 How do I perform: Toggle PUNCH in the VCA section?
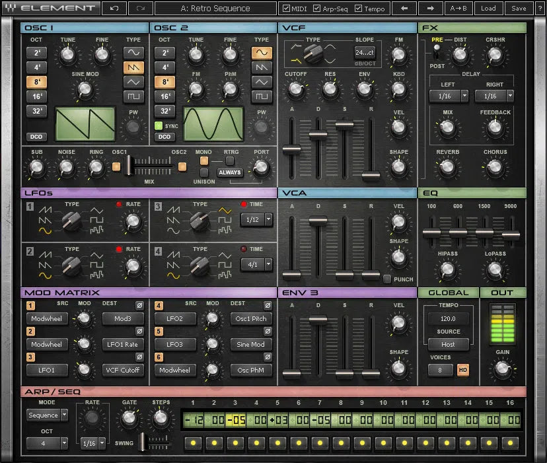pyautogui.click(x=387, y=279)
